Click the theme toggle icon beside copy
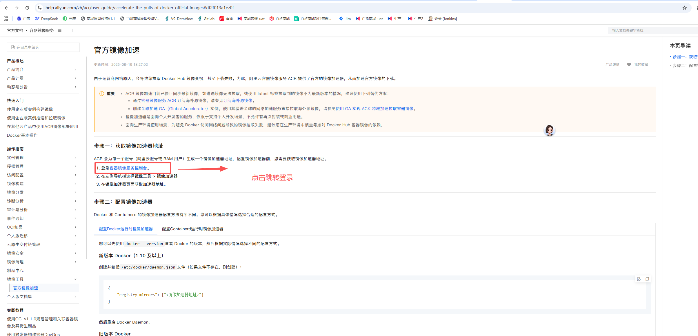Screen dimensions: 698x336 639,279
